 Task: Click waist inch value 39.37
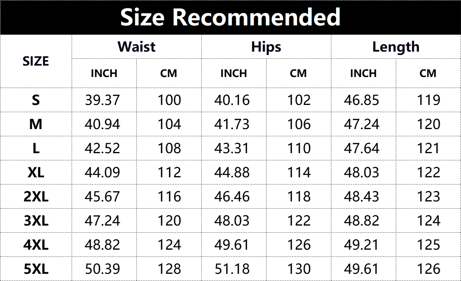pos(103,100)
